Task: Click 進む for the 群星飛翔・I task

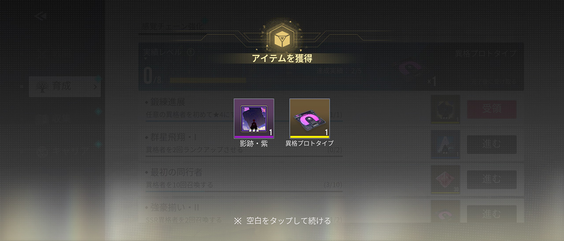Action: 491,144
